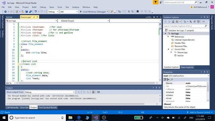This screenshot has height=121, width=215.
Task: Switch to the test.txt editor tab
Action: [9, 17]
